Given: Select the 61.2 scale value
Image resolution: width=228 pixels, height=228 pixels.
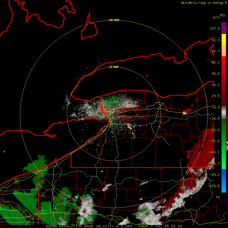Looking at the screenshot, I should 216,62.
